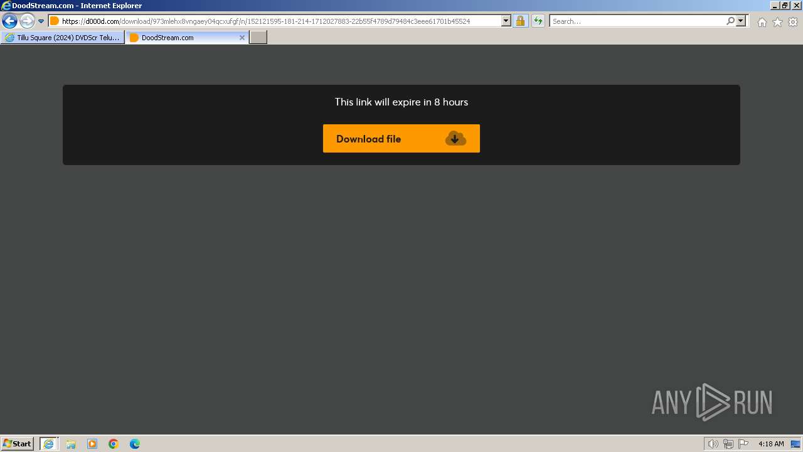803x452 pixels.
Task: Click the DoodStream favicon in the address bar
Action: click(x=55, y=21)
